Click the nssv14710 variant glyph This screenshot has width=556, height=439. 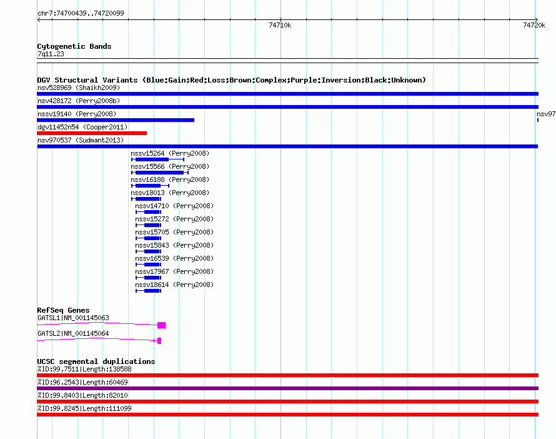[x=149, y=212]
